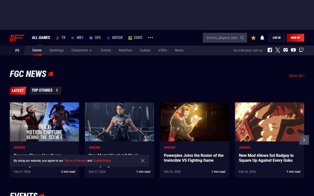Click 'Do it like pros—join us:' text

tap(248, 51)
